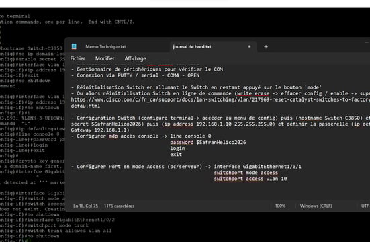Image resolution: width=370 pixels, height=242 pixels.
Task: Click the 1176 caractères status entry
Action: pos(119,206)
